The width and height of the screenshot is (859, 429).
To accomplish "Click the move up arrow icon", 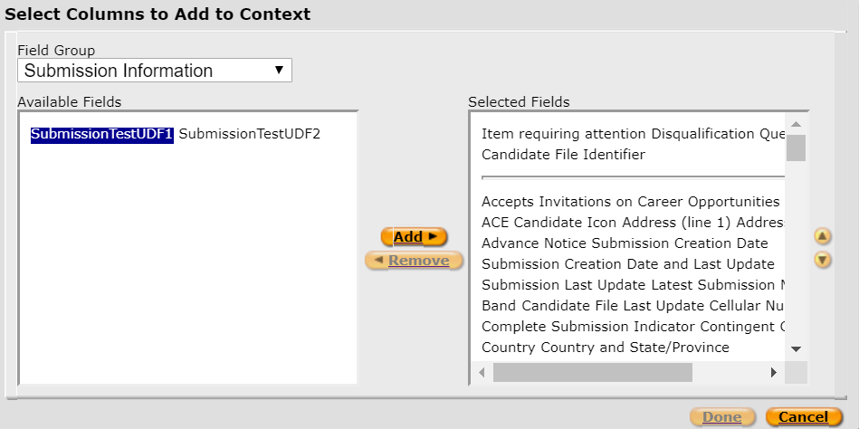I will click(822, 236).
